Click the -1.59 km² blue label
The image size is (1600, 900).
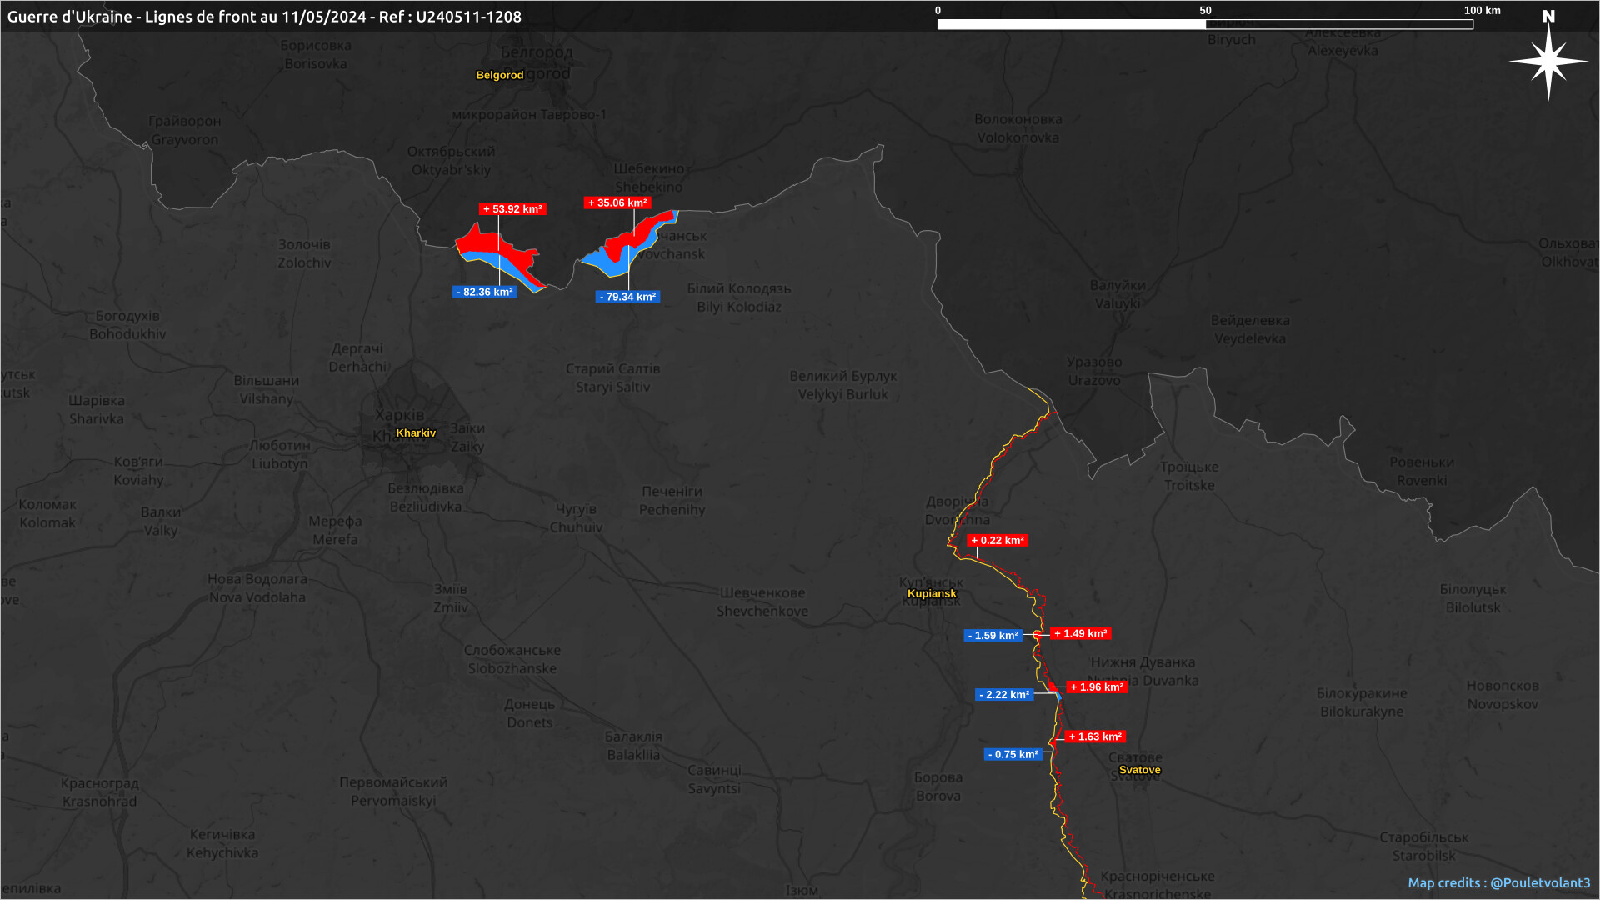click(x=993, y=636)
